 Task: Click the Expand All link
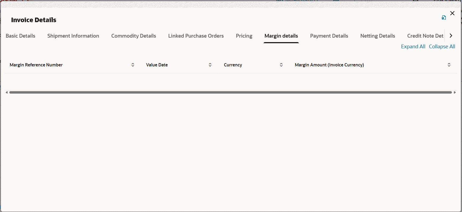(413, 46)
